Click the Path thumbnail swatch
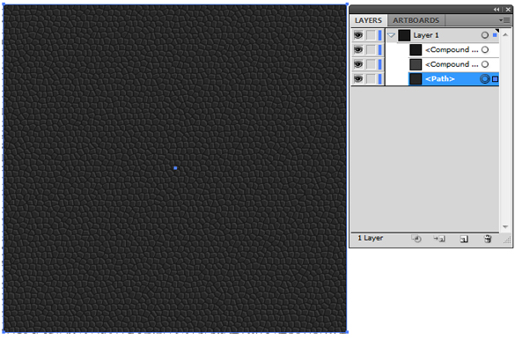This screenshot has width=515, height=340. click(416, 79)
